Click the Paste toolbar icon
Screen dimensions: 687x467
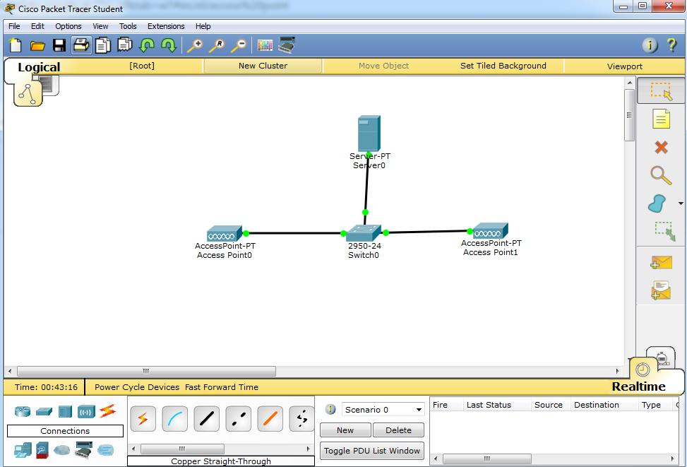[x=125, y=45]
